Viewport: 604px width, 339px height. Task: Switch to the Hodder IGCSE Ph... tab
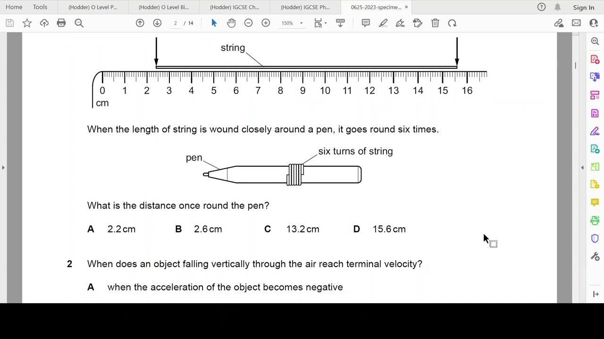coord(305,7)
